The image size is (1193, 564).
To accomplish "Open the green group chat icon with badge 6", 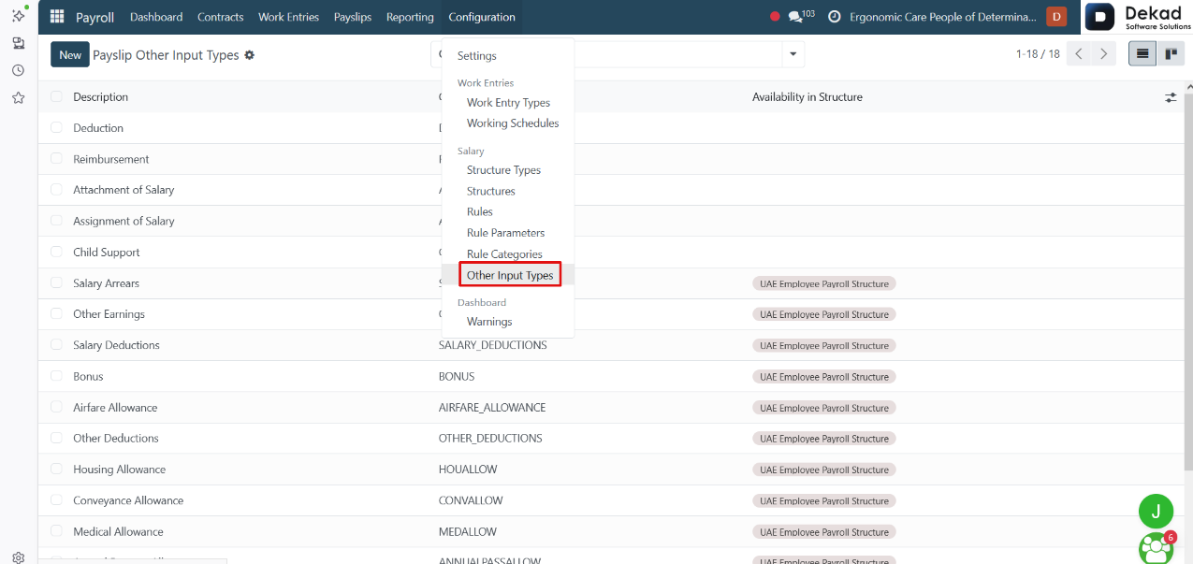I will point(1157,548).
